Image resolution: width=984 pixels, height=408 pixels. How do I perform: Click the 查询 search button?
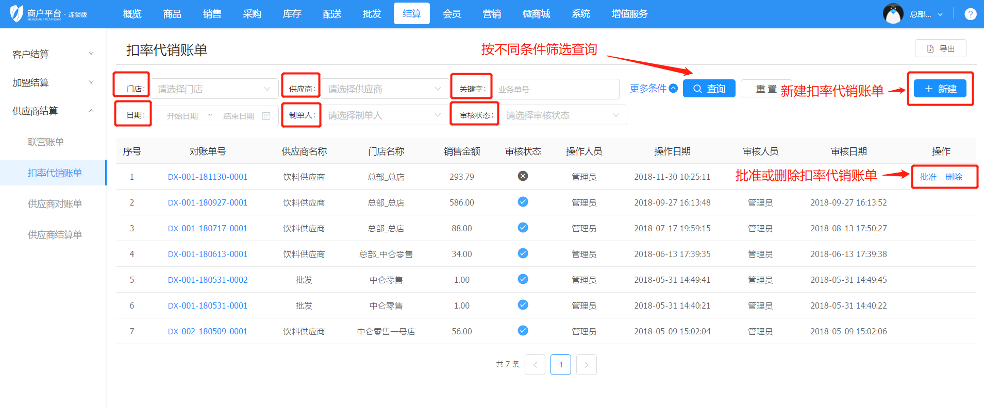(709, 89)
